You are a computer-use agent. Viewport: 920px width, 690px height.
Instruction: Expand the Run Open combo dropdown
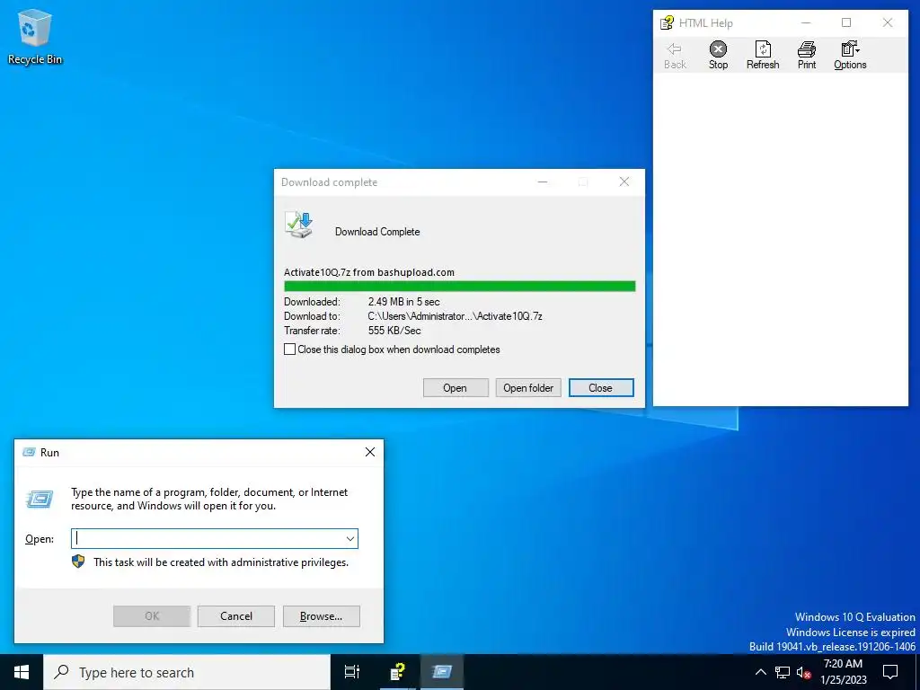point(349,539)
